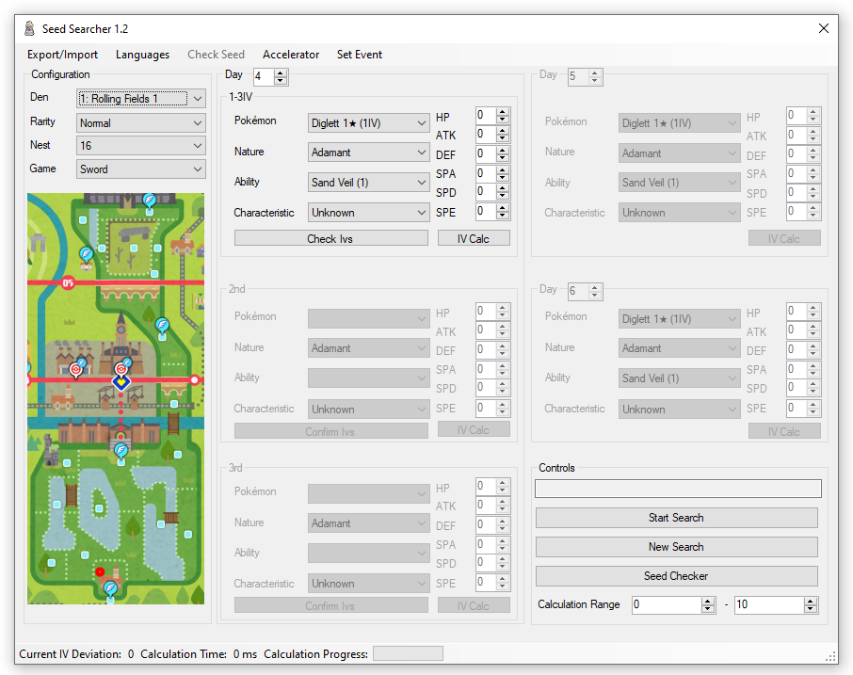
Task: Decrease the Calculation Range maximum of 10
Action: pos(811,609)
